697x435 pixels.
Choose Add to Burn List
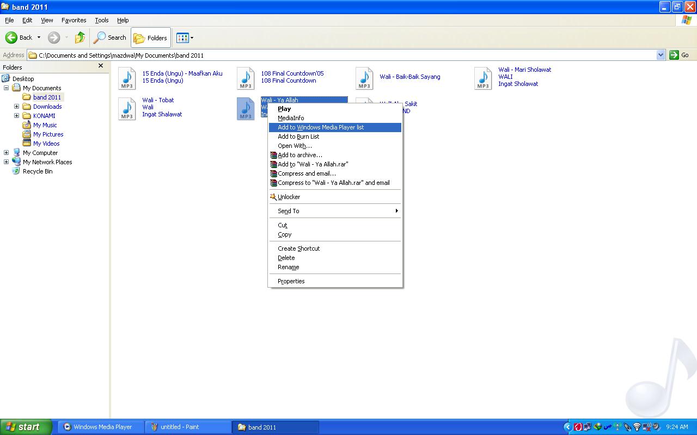335,136
